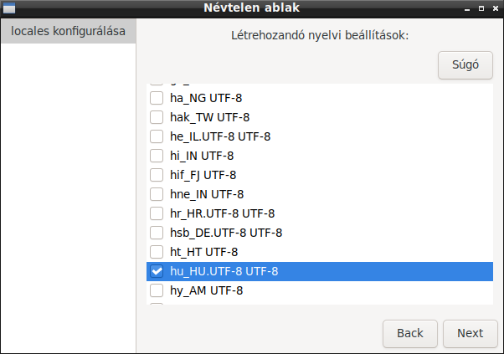Enable the hif_FJ UTF-8 locale

pyautogui.click(x=157, y=175)
